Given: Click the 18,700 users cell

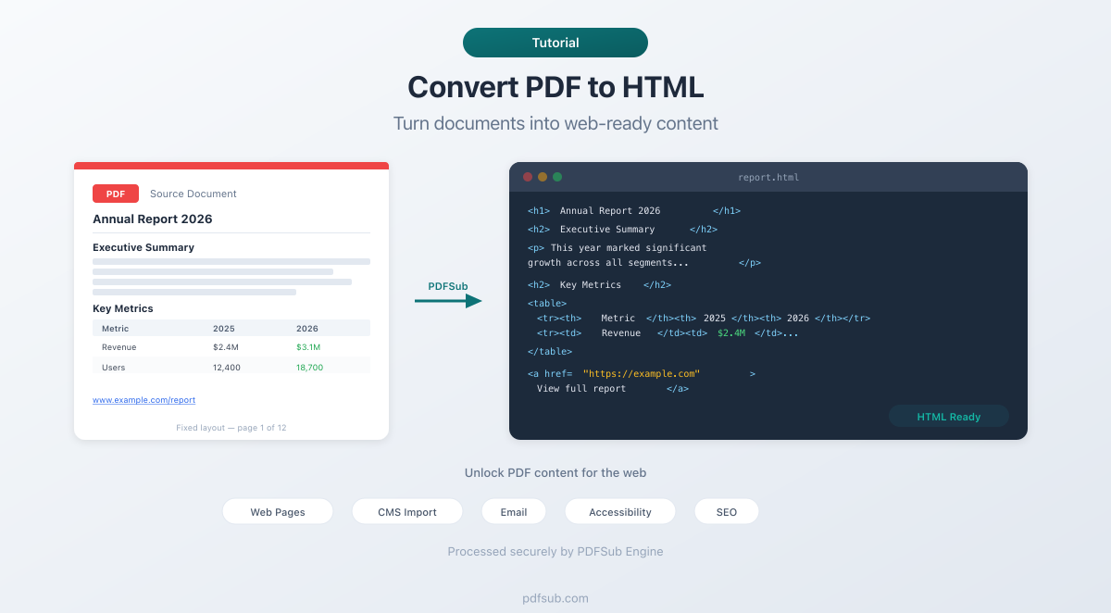Looking at the screenshot, I should [309, 368].
